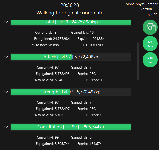Screen dimensions: 159x150
Task: Click the Constitution Lvl 99 progress bar
Action: [71, 127]
